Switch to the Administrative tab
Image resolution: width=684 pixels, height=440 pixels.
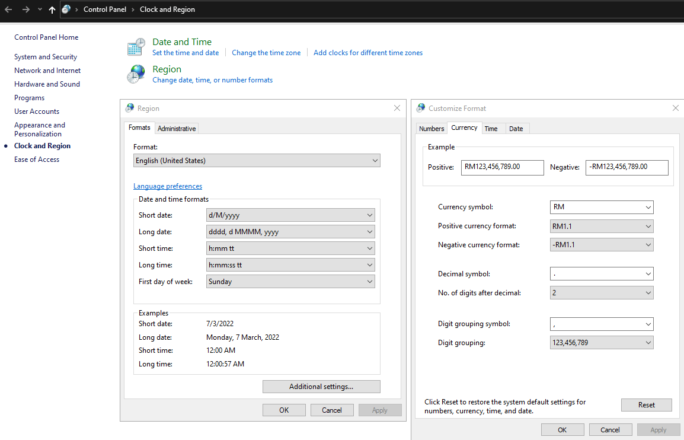[x=176, y=128]
